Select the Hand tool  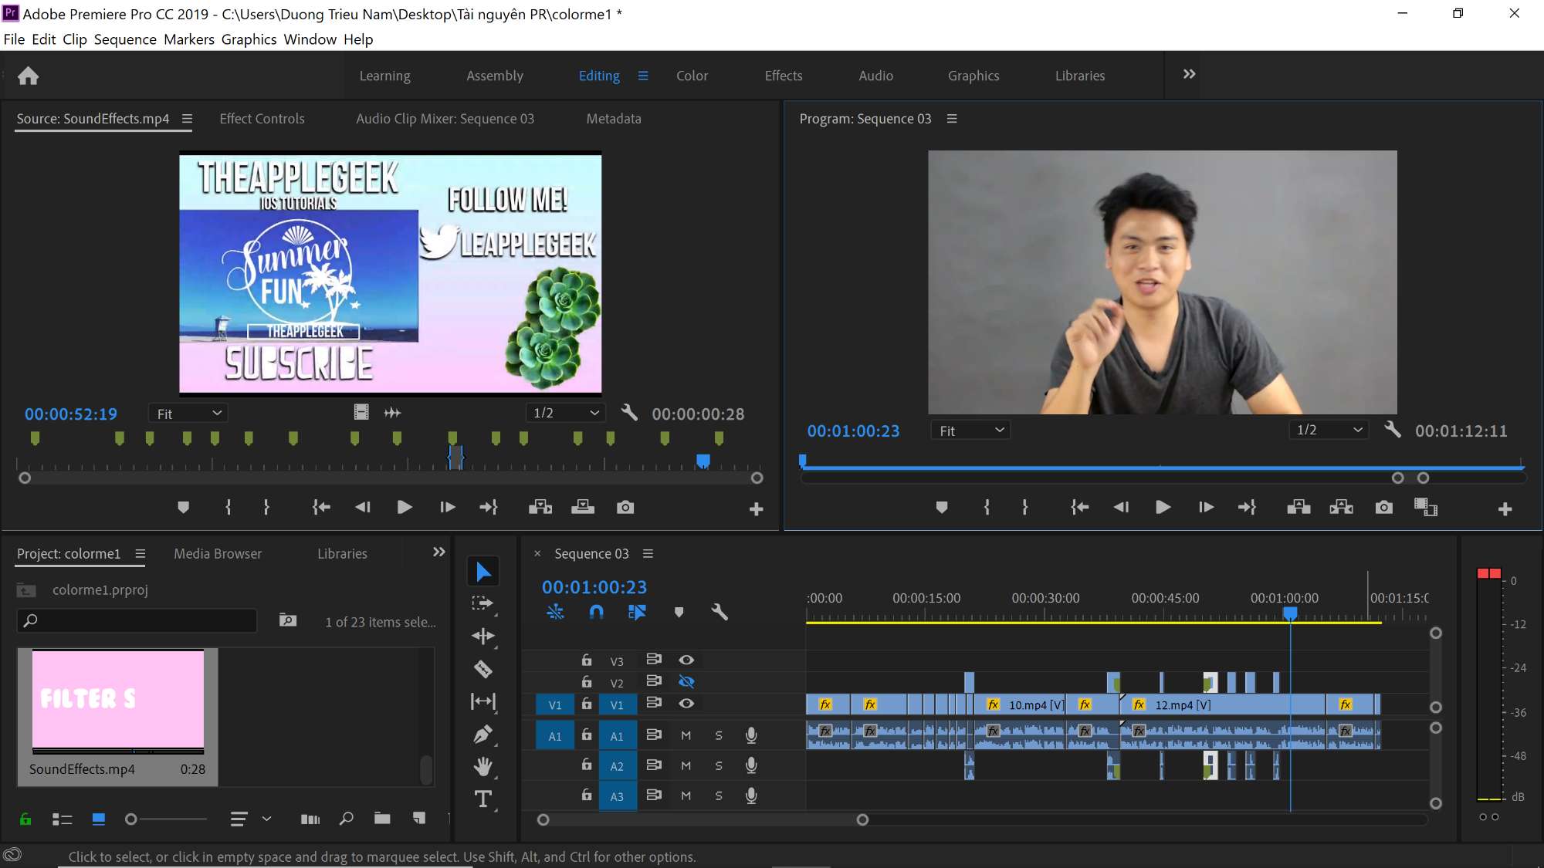pos(483,766)
